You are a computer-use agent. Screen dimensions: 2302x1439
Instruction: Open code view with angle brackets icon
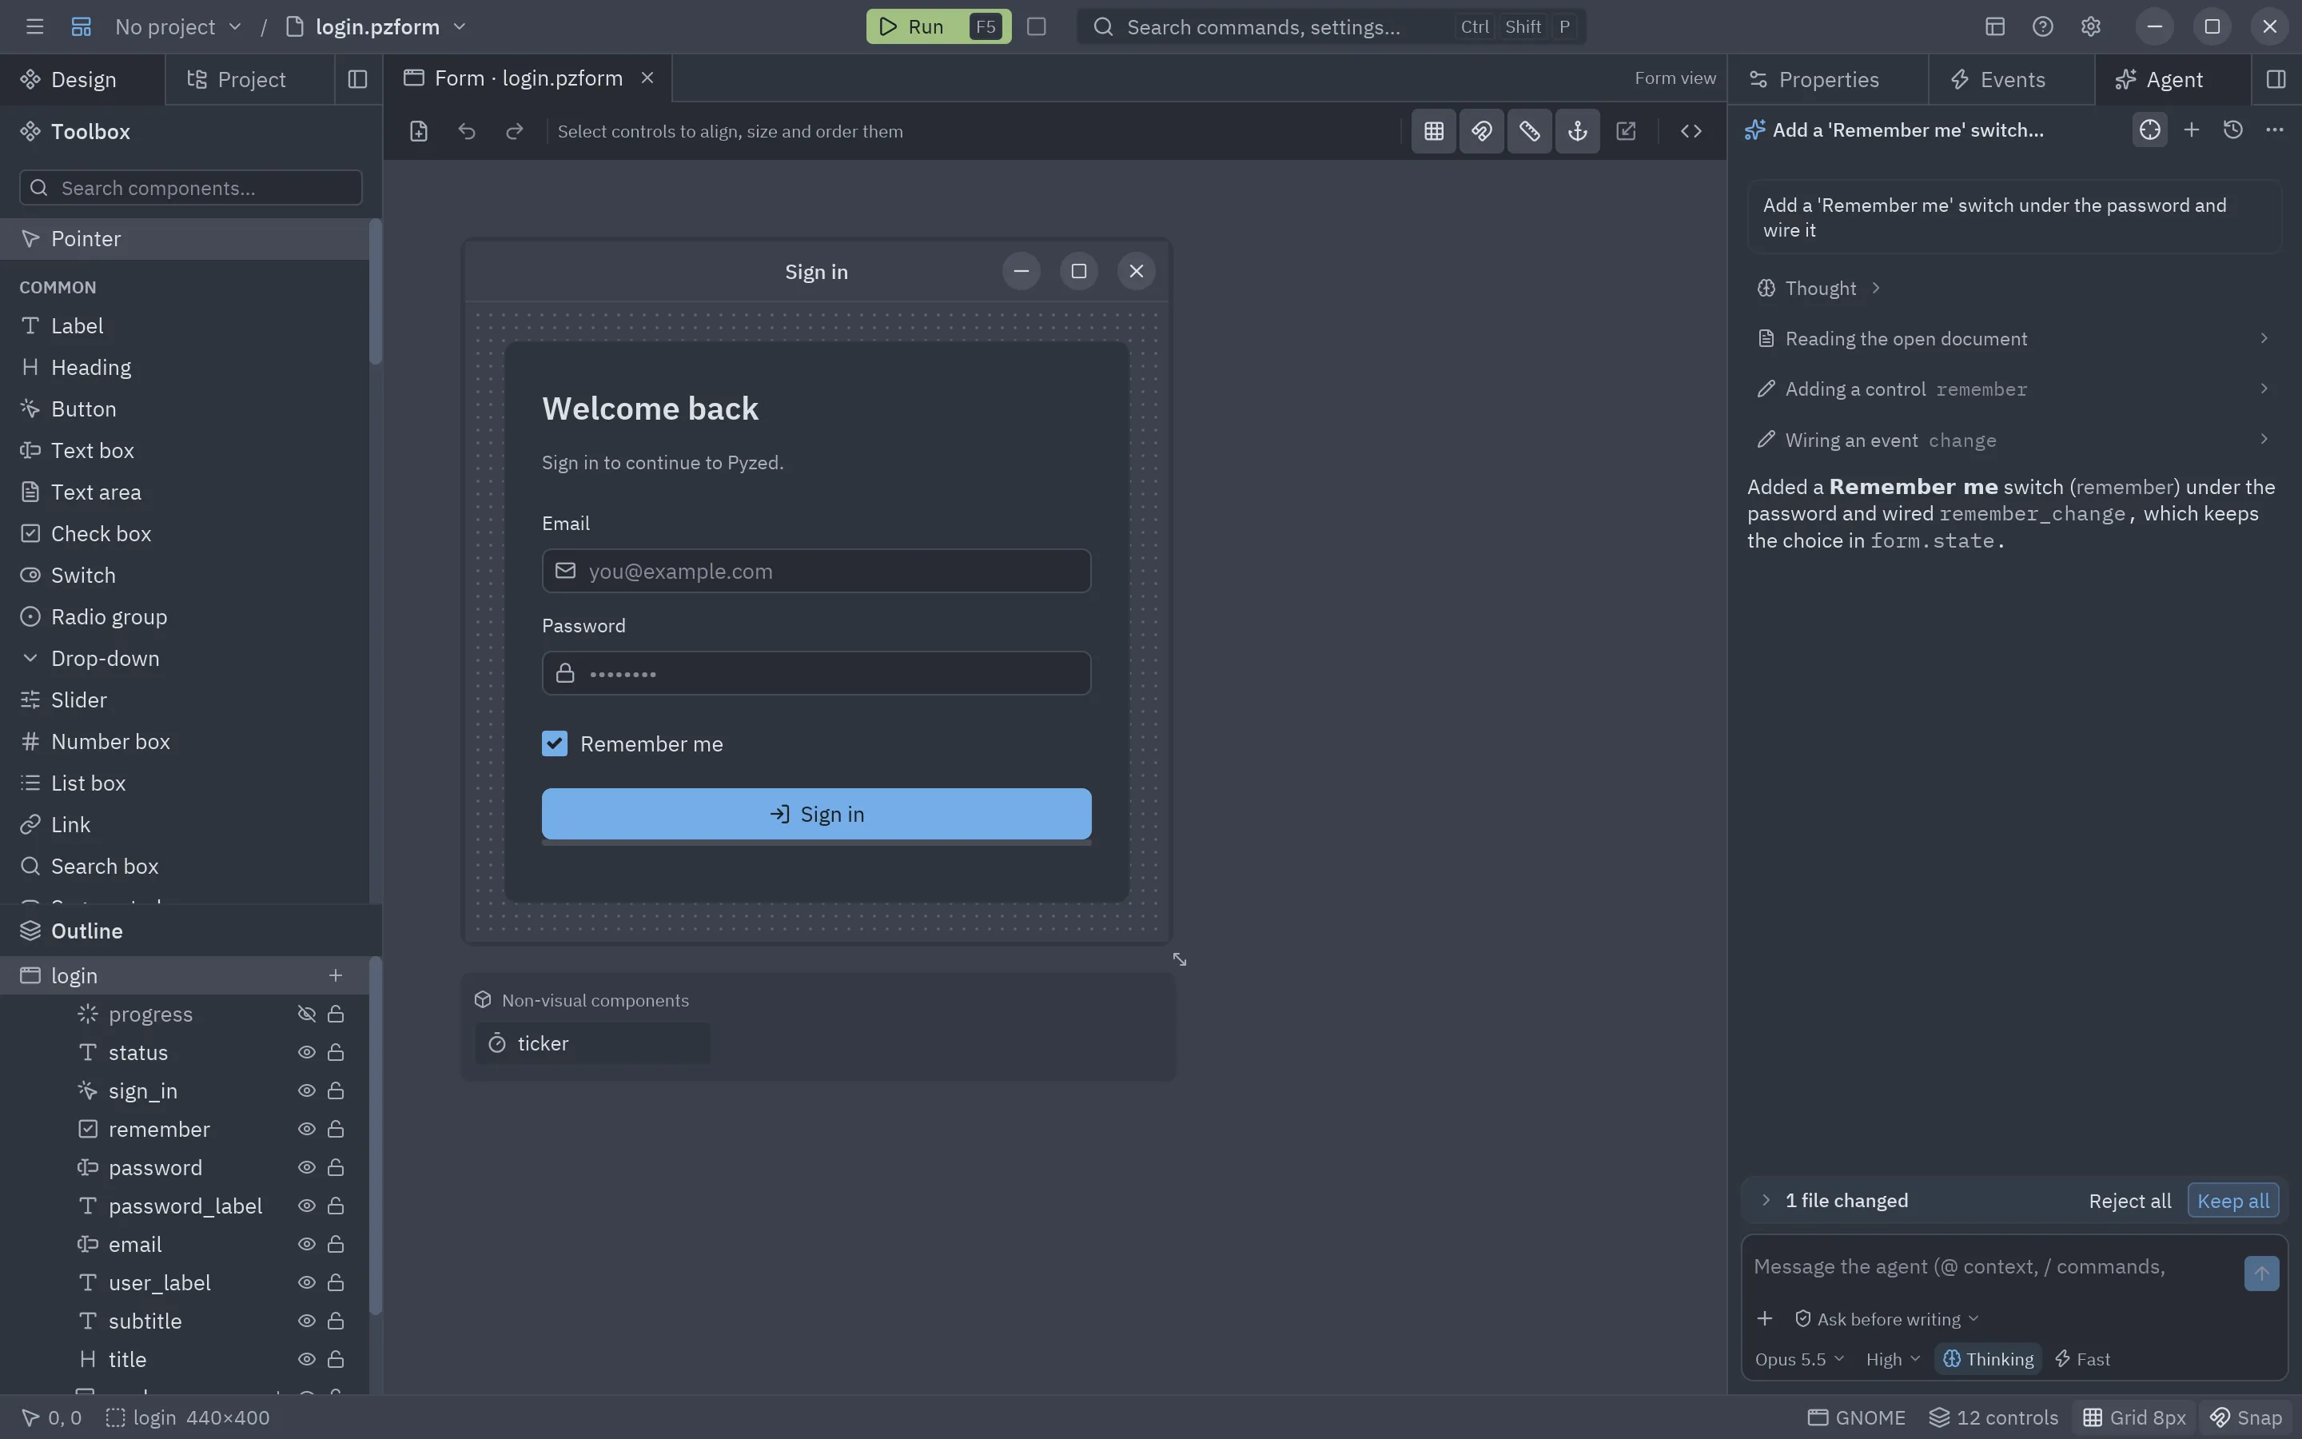pyautogui.click(x=1691, y=131)
